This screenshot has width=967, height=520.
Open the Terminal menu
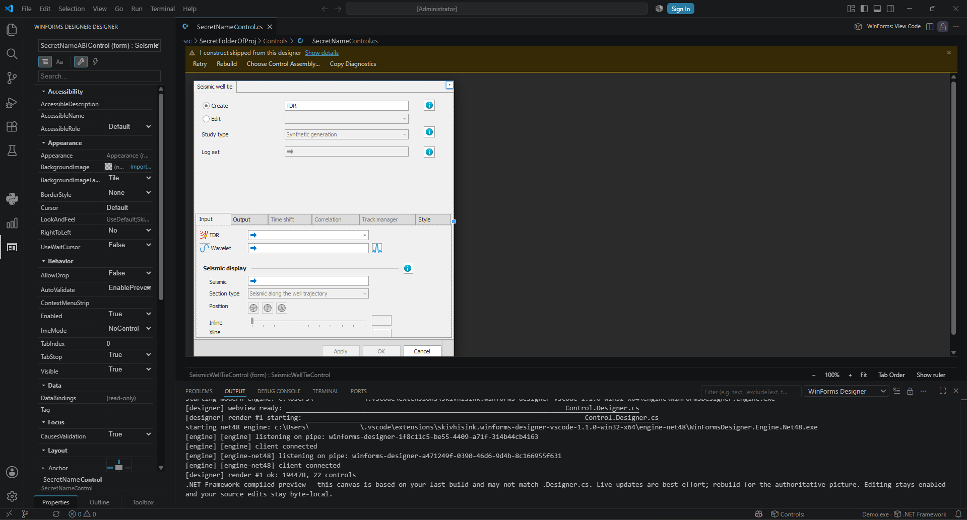(163, 9)
